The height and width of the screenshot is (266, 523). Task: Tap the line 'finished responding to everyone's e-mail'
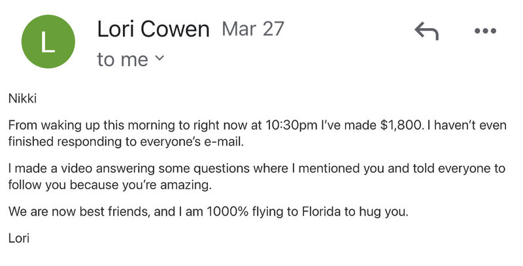coord(126,142)
